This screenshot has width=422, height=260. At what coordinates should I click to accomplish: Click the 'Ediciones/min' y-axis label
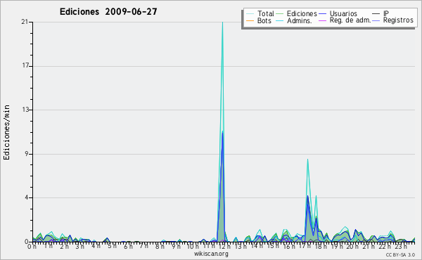pyautogui.click(x=6, y=132)
